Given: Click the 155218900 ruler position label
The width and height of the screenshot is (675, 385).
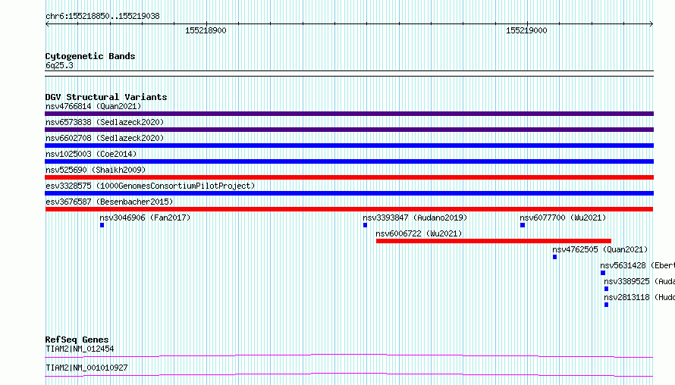Looking at the screenshot, I should [206, 30].
